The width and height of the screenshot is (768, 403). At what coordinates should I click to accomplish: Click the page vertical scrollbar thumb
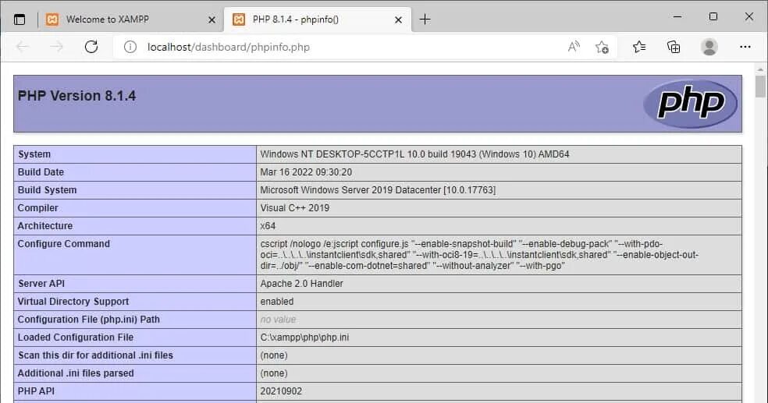tap(760, 87)
